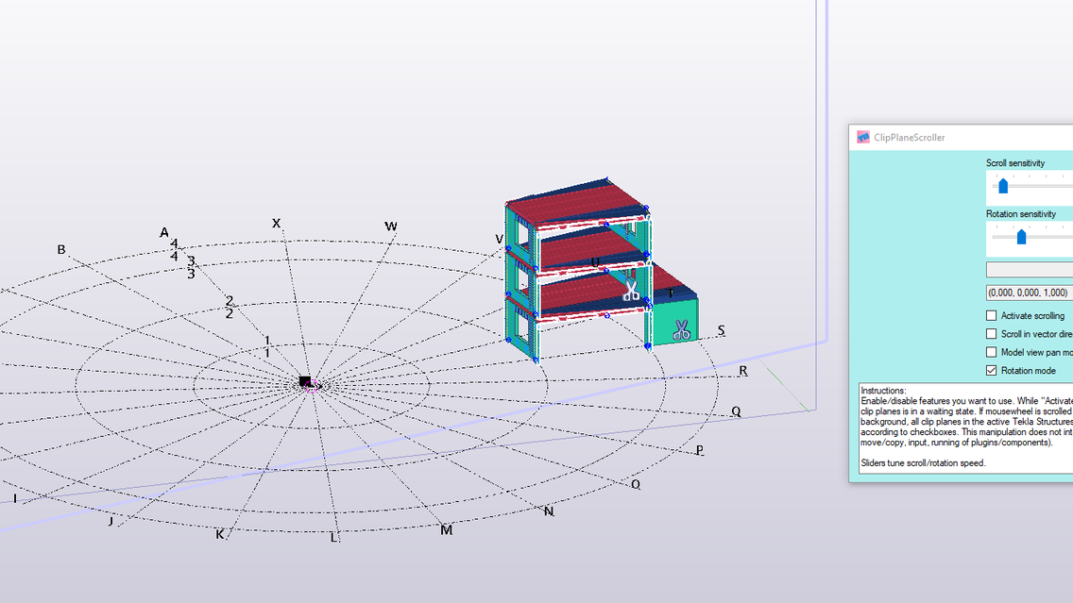Screen dimensions: 1073x603
Task: Click the blue handle on the roof's far corner
Action: pyautogui.click(x=607, y=177)
